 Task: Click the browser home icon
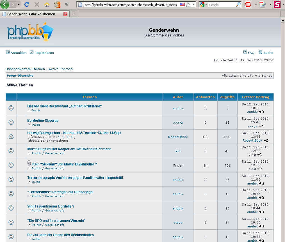click(47, 4)
